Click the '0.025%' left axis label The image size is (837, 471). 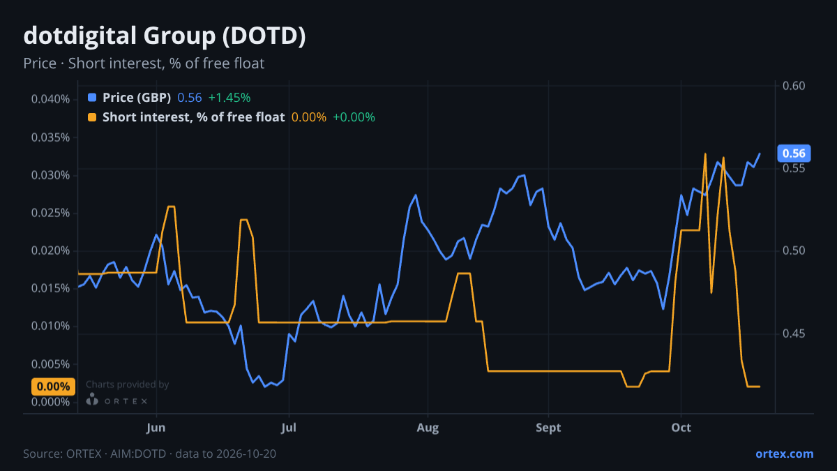click(51, 213)
